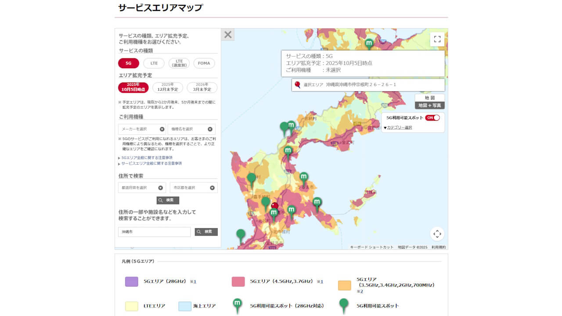Open the 都道府県を選択 dropdown
This screenshot has width=562, height=316.
142,187
